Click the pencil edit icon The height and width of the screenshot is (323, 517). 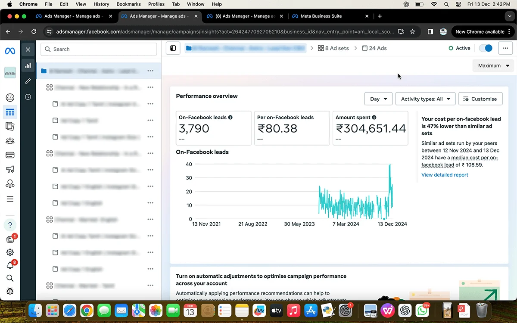(x=28, y=81)
